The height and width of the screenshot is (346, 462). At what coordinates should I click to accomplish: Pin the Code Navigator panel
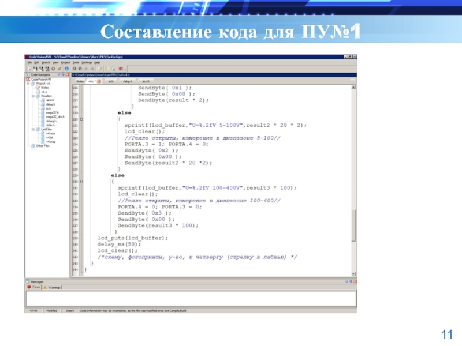point(63,75)
